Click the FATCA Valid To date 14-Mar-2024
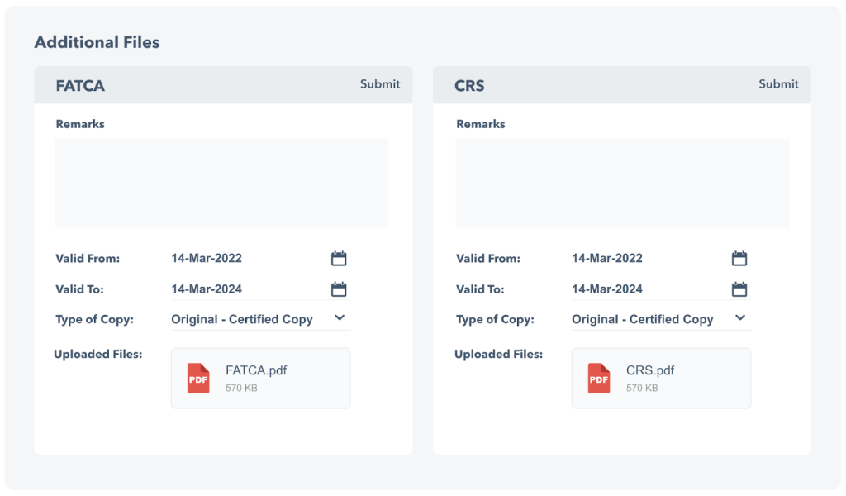 pos(207,289)
